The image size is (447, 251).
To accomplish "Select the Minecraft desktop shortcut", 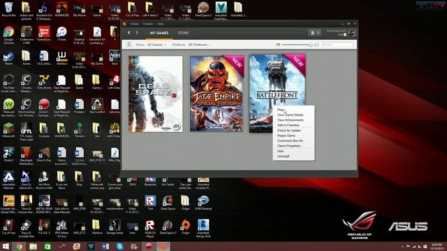I will [x=8, y=130].
